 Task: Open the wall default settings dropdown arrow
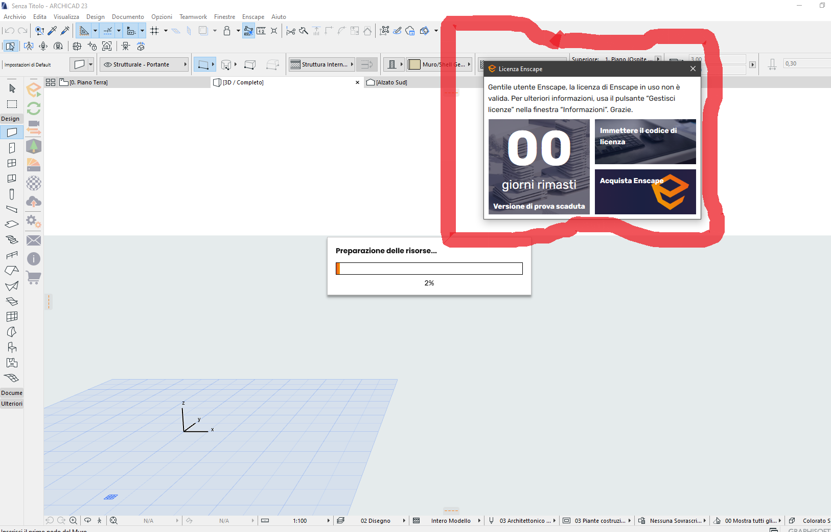click(x=91, y=64)
